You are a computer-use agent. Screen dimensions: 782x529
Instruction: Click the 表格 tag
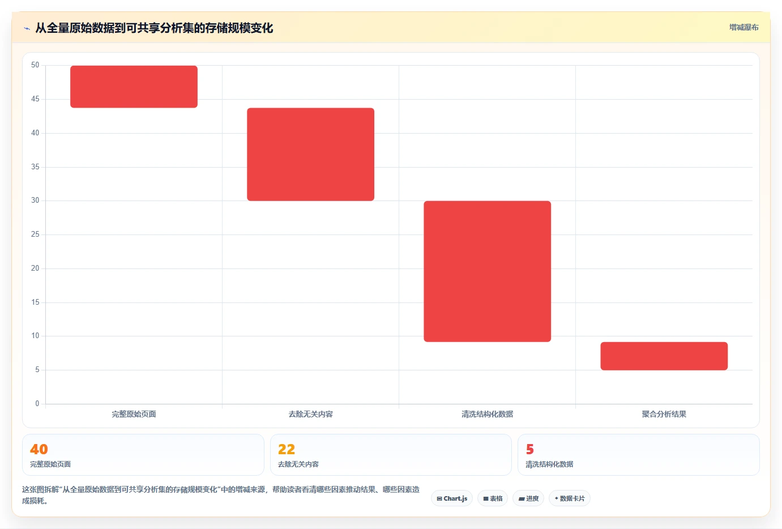tap(493, 498)
